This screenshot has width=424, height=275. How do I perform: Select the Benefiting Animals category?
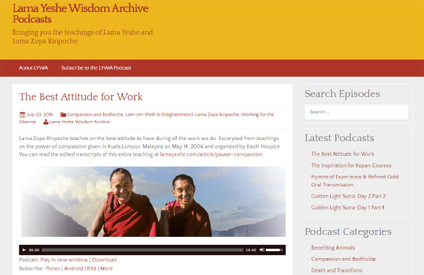pos(333,247)
